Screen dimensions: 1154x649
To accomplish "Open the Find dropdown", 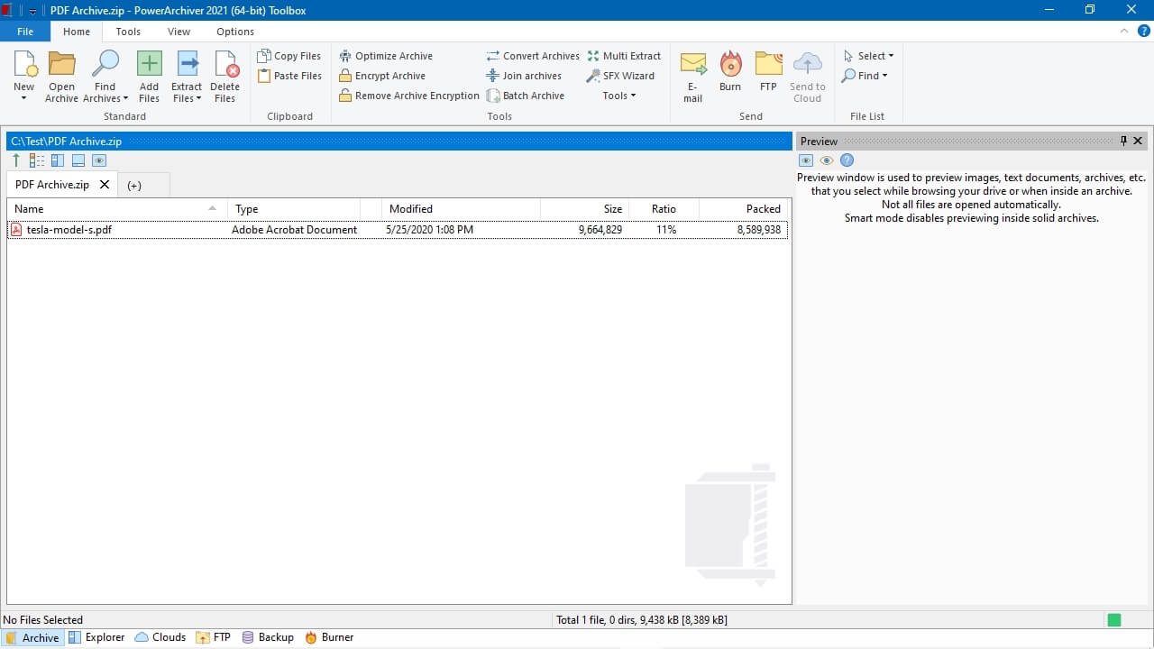I will click(865, 76).
